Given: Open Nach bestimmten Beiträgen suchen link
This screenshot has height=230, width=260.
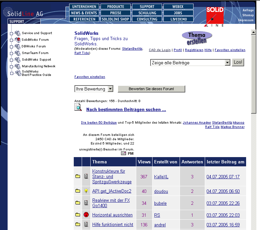Looking at the screenshot, I should pyautogui.click(x=126, y=109).
